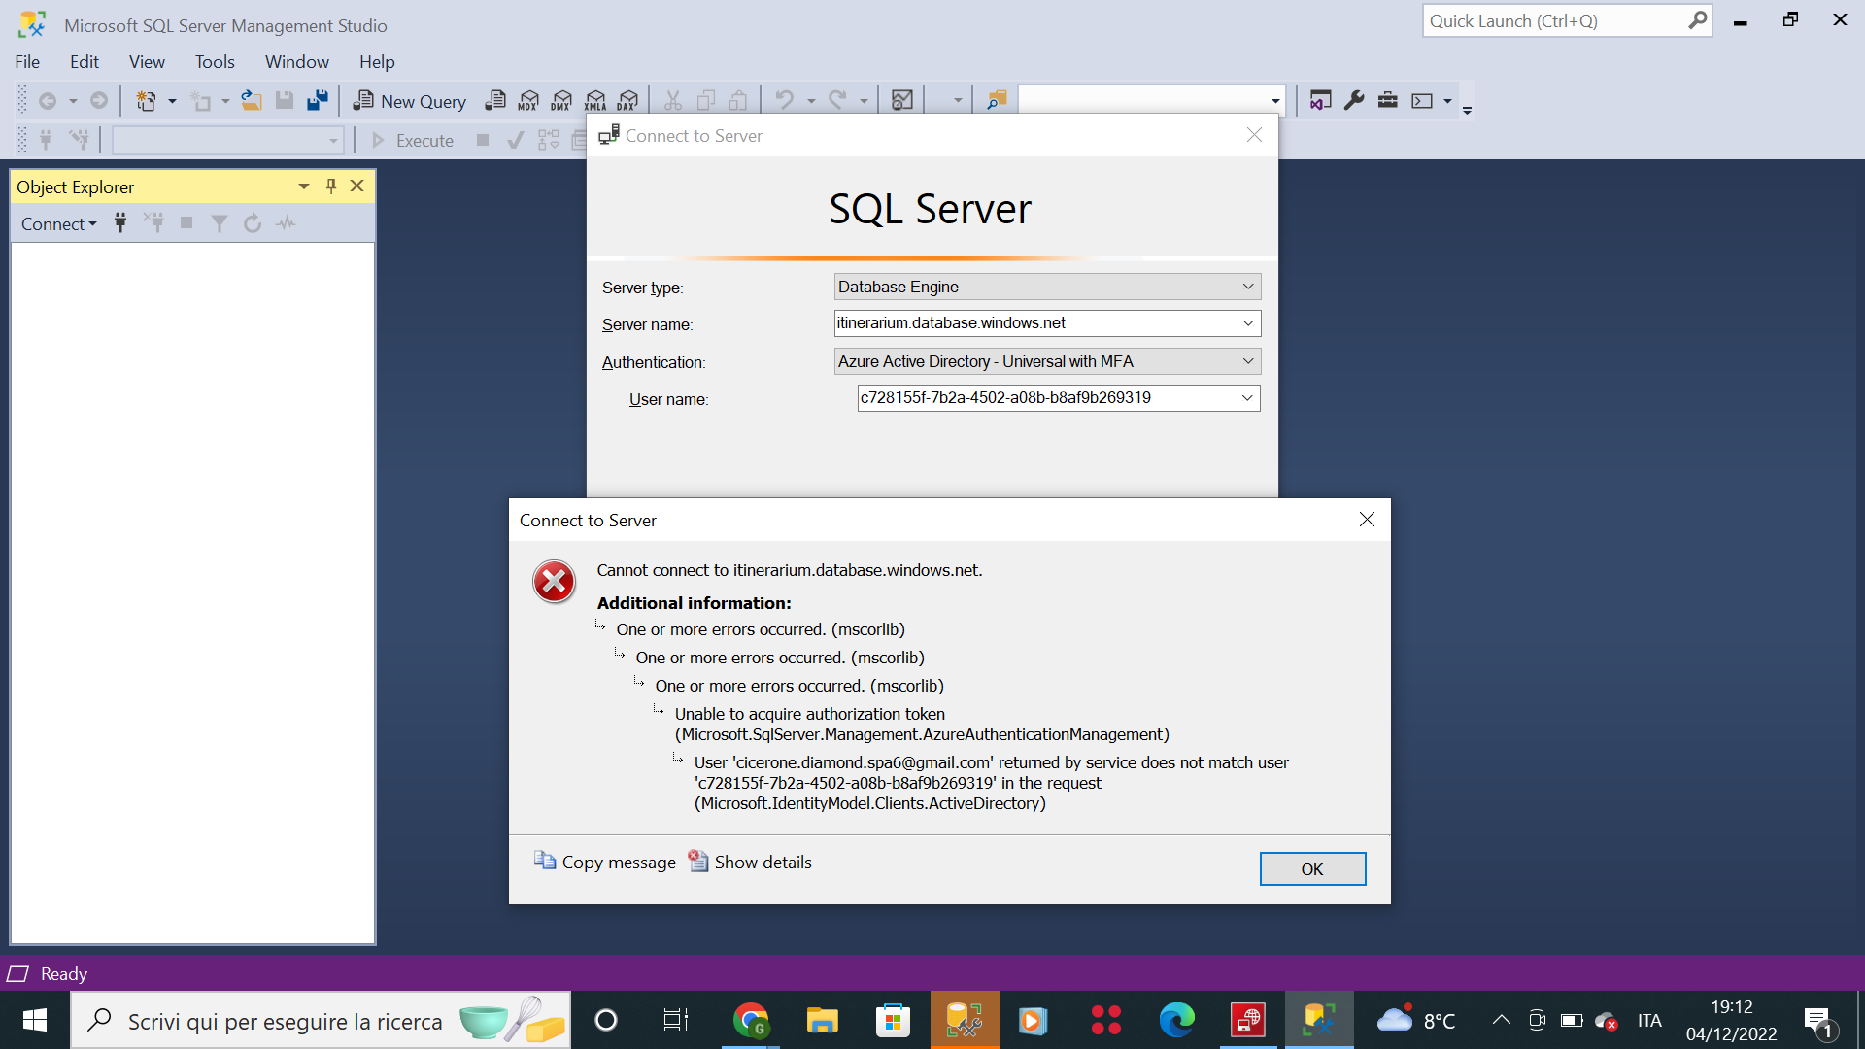Open the Toolbox icon

pos(1388,100)
